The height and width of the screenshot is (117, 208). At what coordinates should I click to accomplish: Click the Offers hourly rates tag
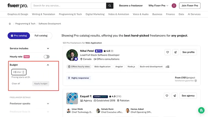(x=79, y=66)
